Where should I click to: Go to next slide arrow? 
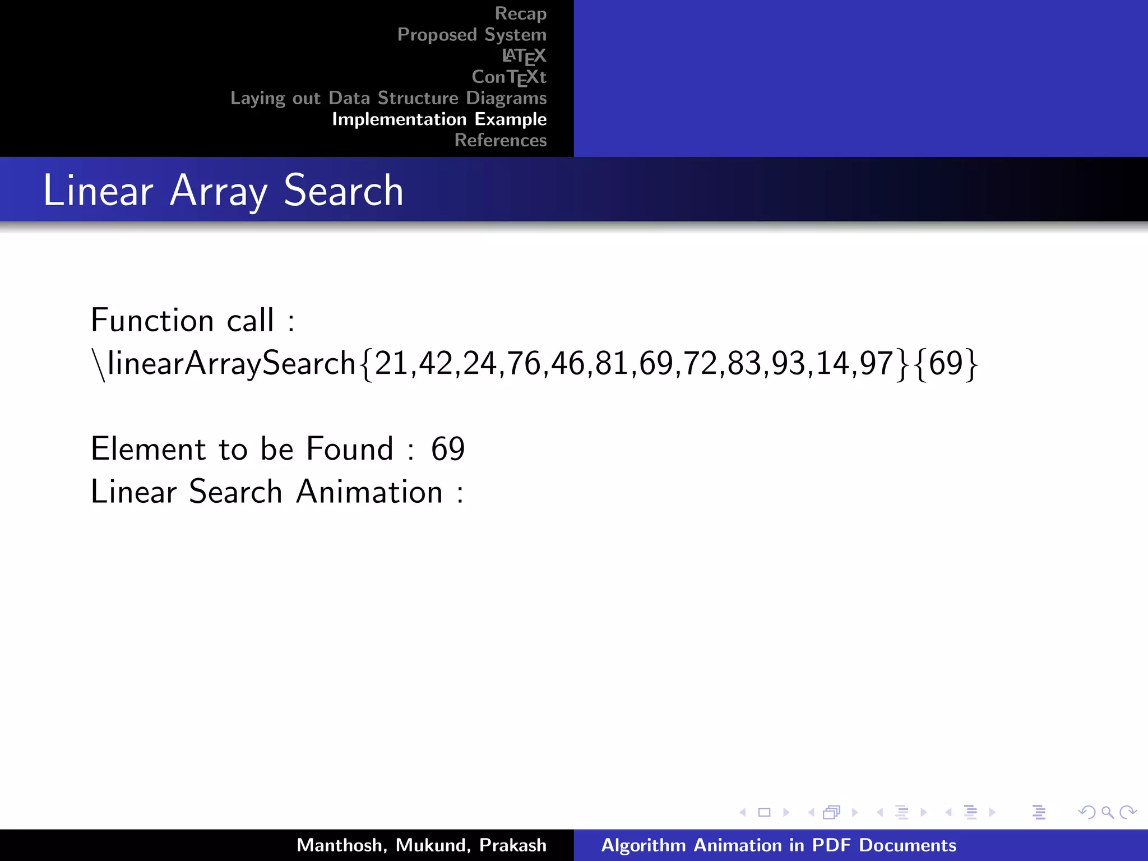point(786,812)
